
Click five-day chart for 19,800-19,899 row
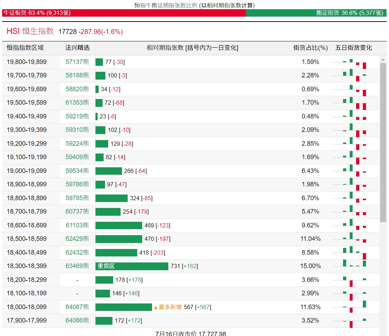click(355, 62)
